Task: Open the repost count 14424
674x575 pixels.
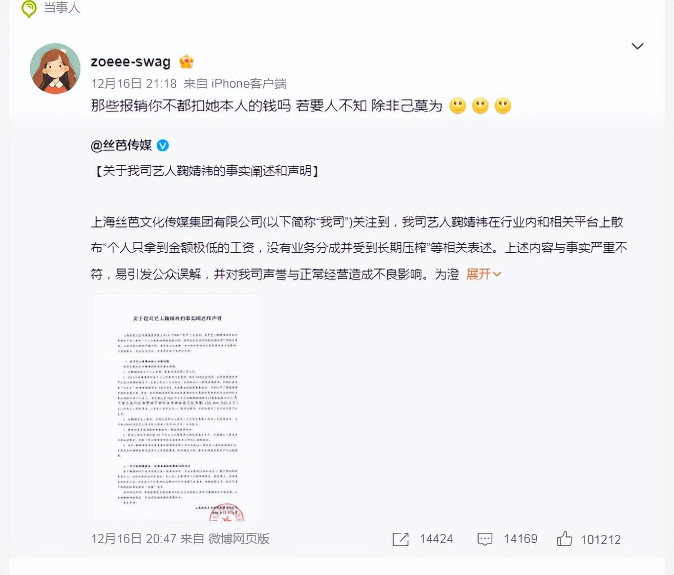Action: (436, 539)
